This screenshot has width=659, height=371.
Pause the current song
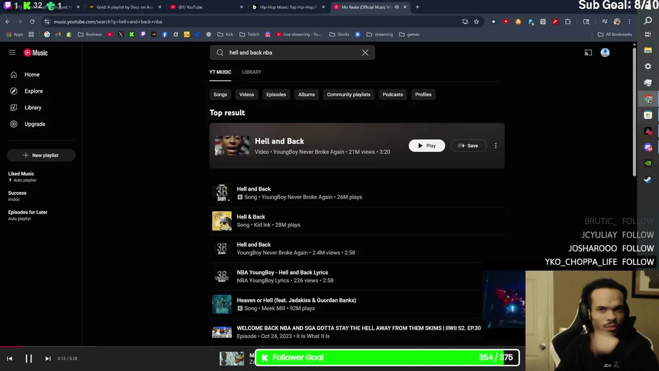click(x=29, y=359)
